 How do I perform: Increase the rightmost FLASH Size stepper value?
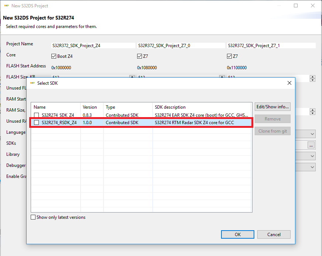click(x=312, y=77)
